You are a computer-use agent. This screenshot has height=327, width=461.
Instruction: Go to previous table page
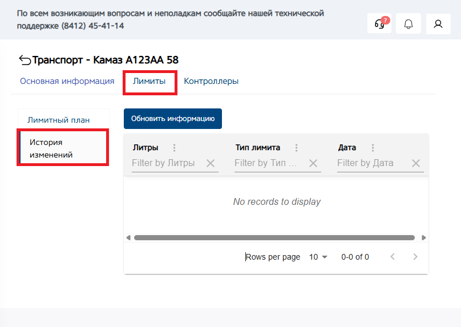(393, 257)
